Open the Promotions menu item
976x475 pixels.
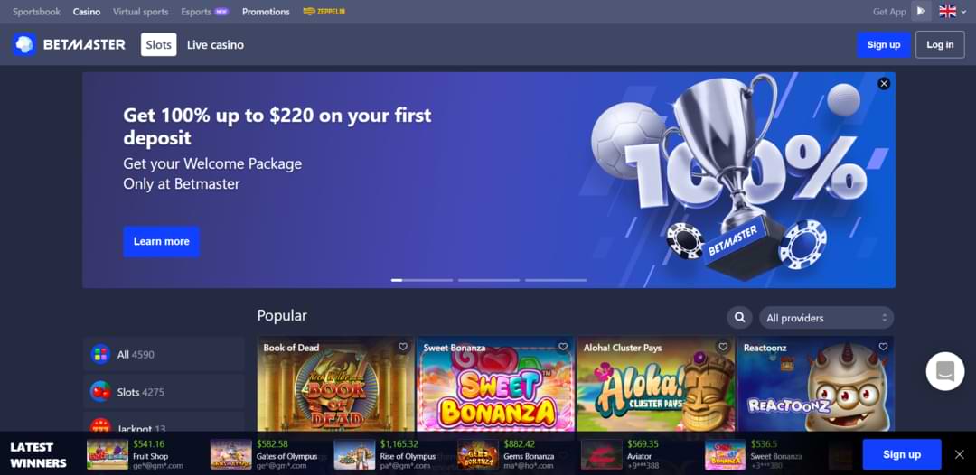pyautogui.click(x=266, y=12)
